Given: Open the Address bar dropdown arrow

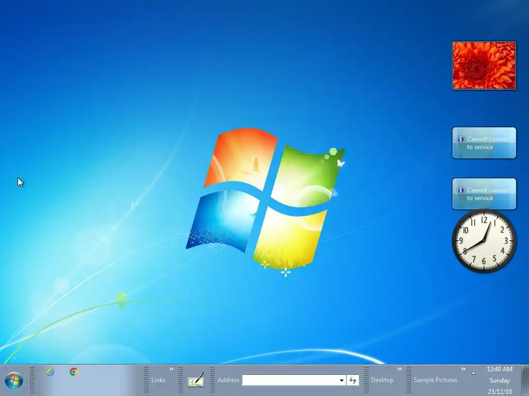Looking at the screenshot, I should [x=341, y=380].
